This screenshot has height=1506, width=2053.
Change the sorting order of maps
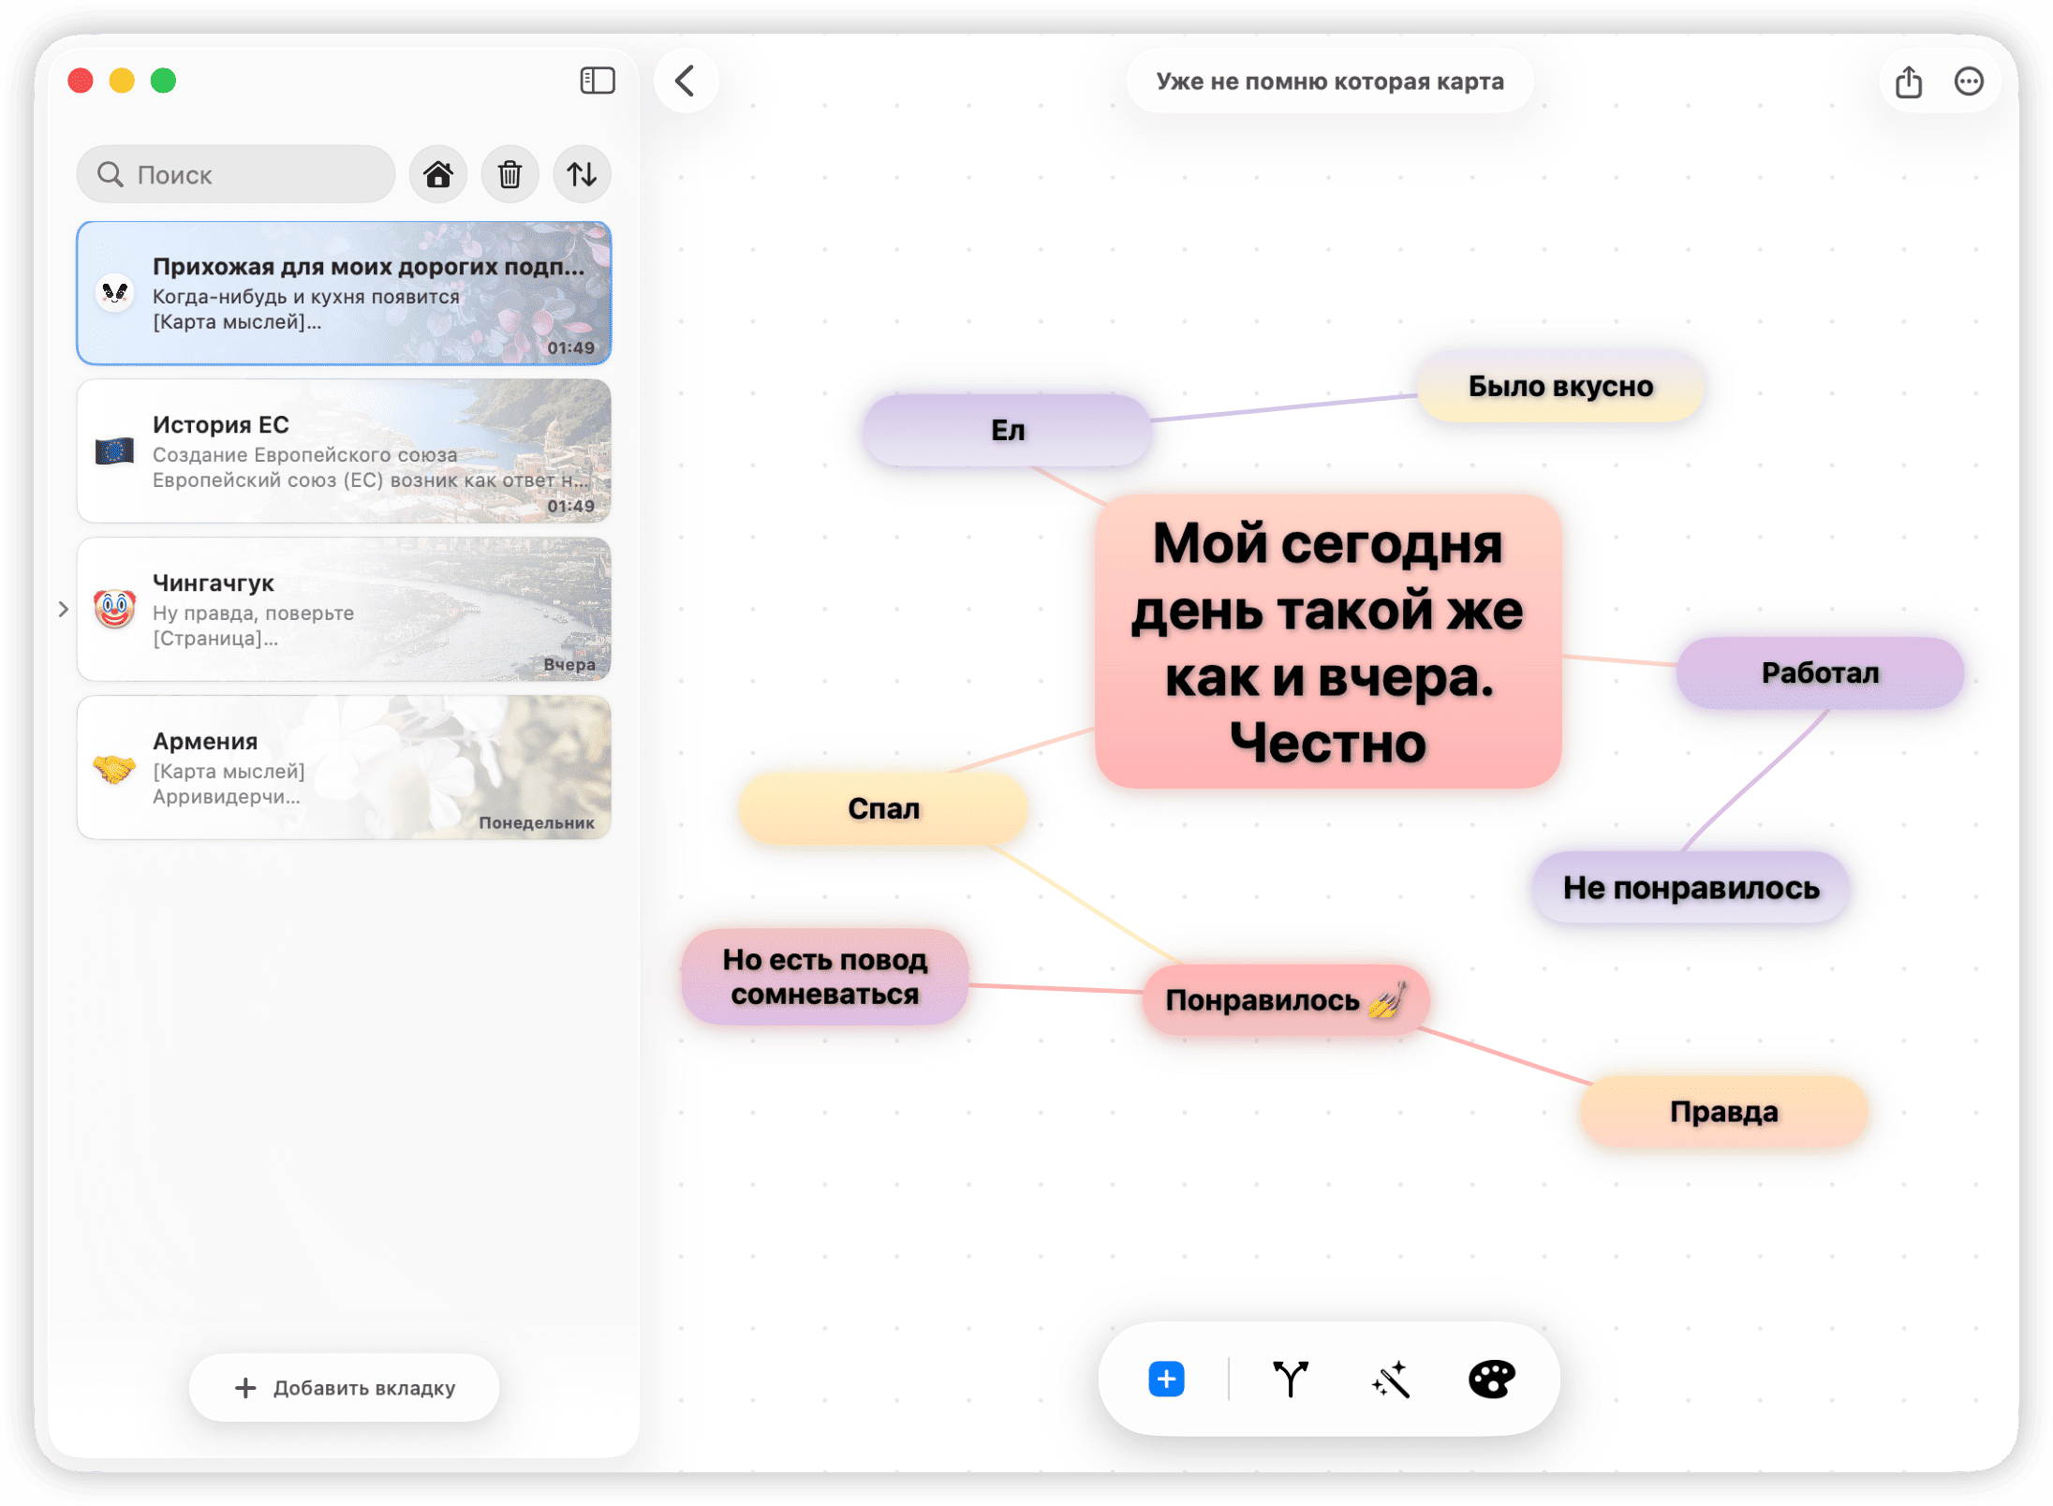[581, 174]
